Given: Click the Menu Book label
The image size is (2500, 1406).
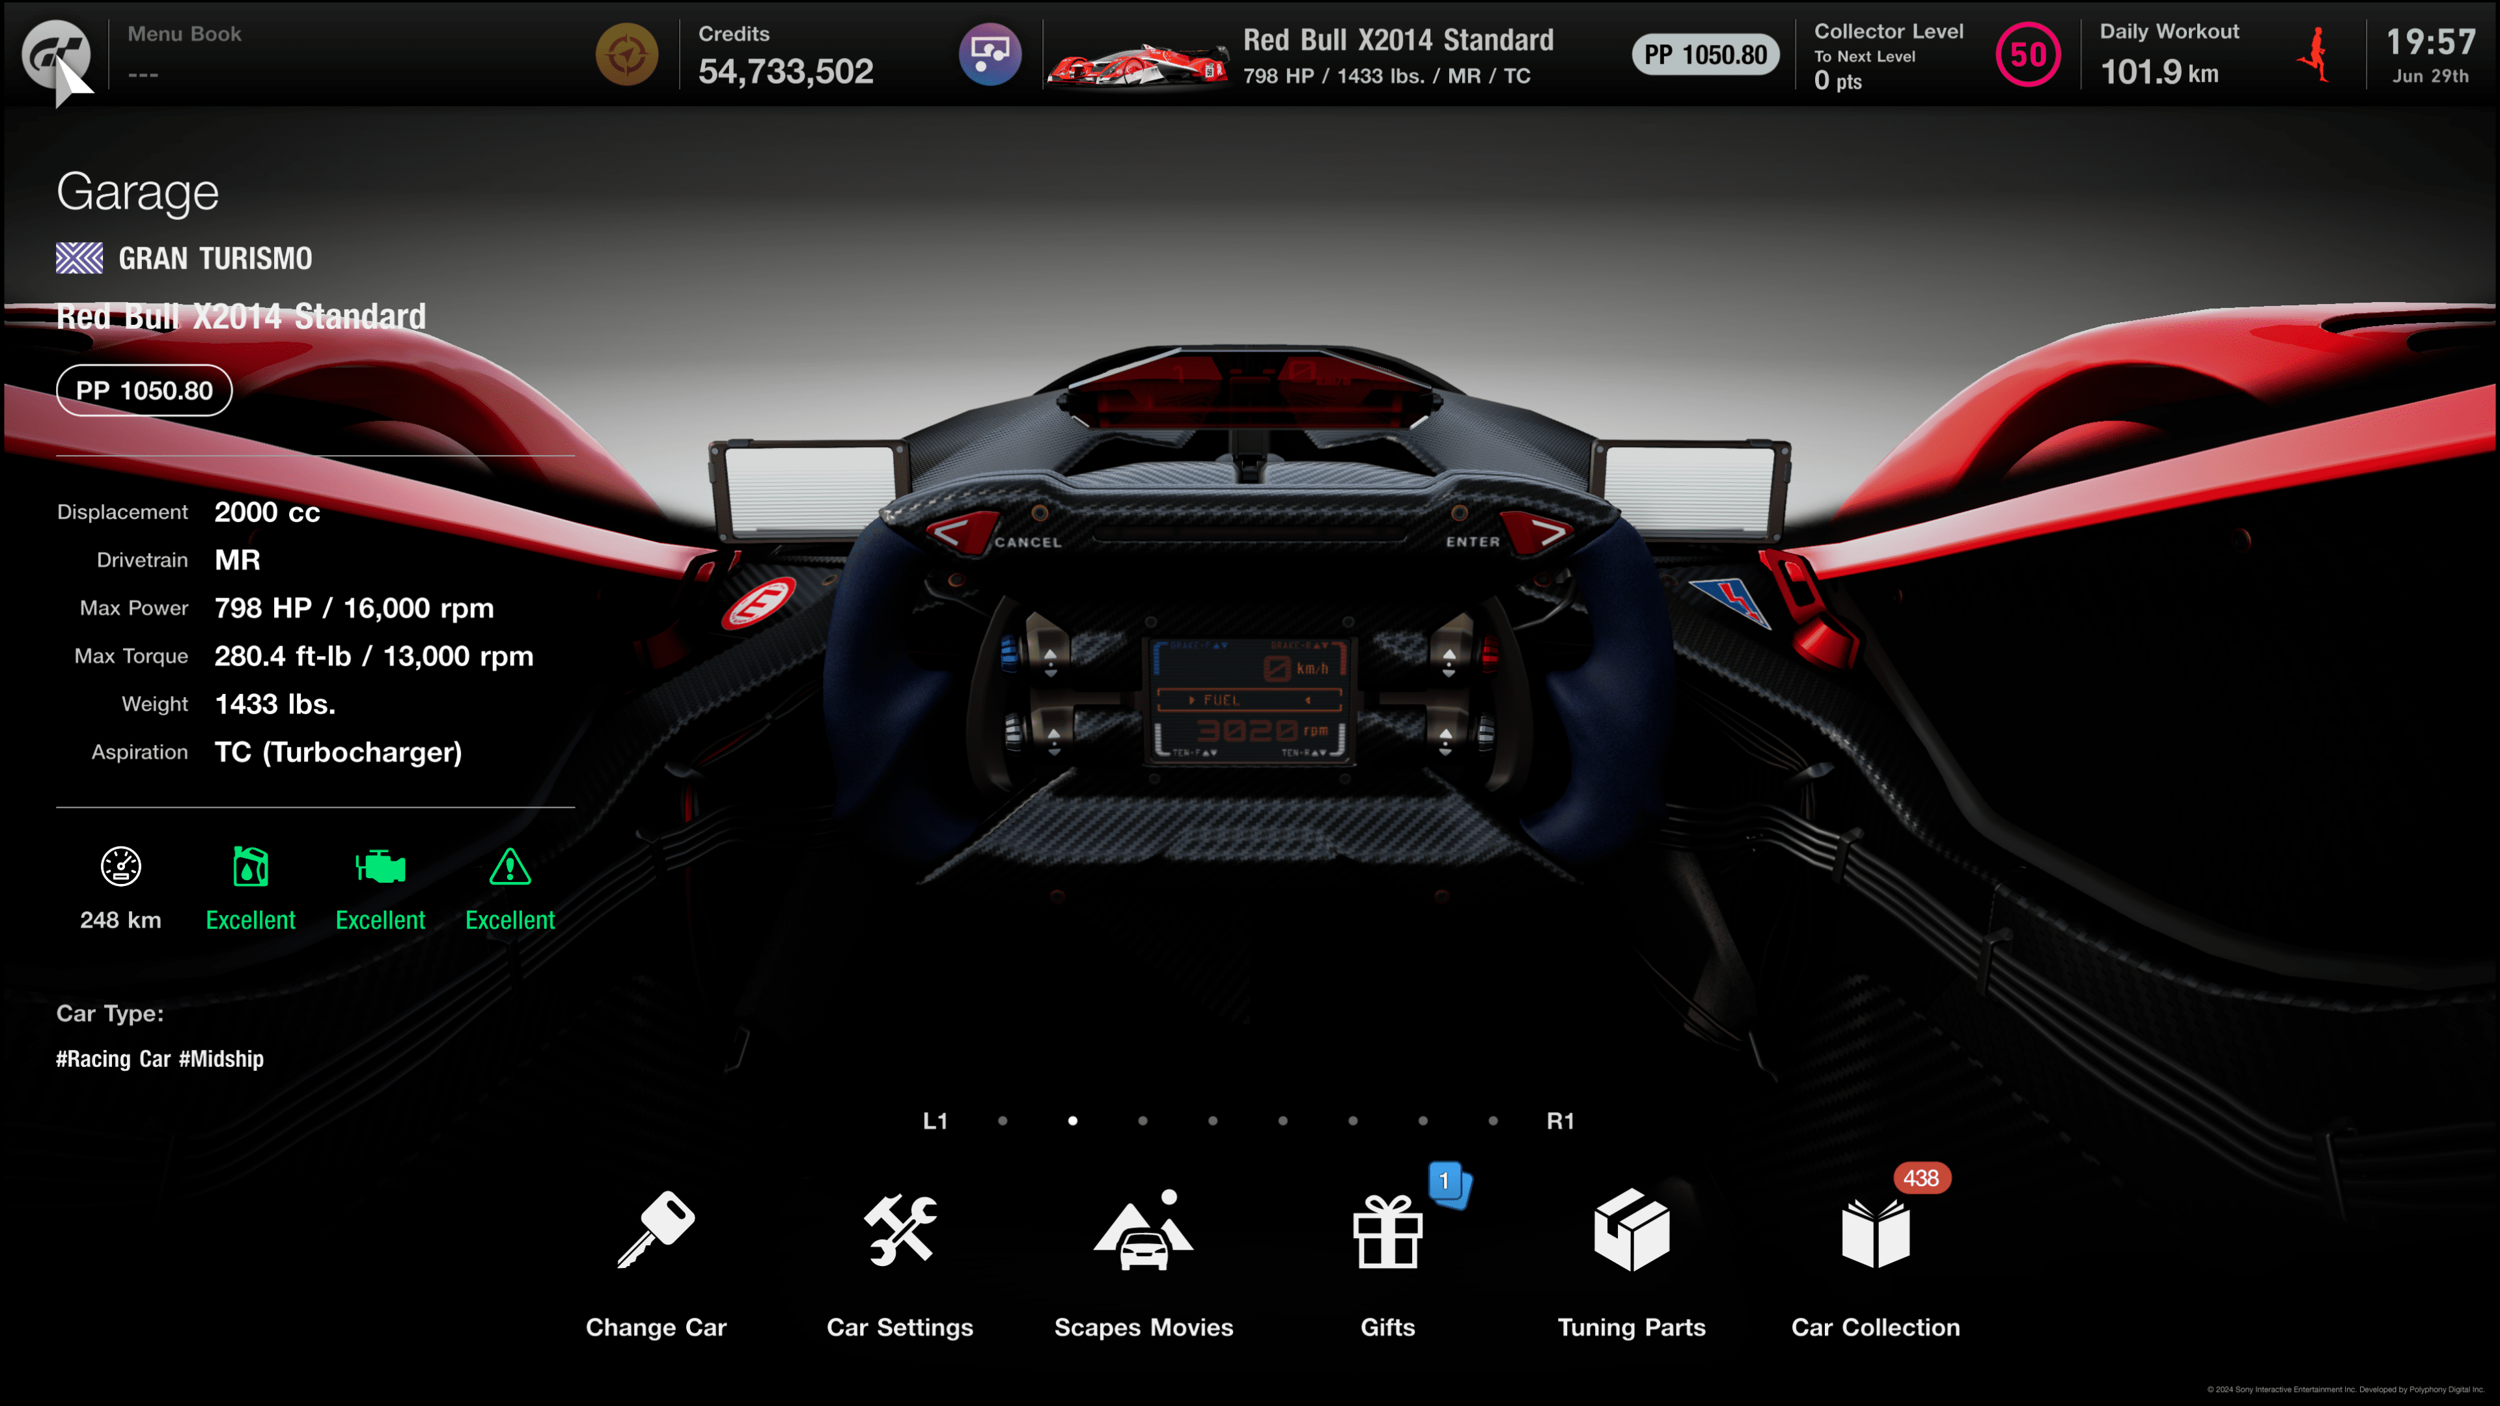Looking at the screenshot, I should (x=184, y=34).
